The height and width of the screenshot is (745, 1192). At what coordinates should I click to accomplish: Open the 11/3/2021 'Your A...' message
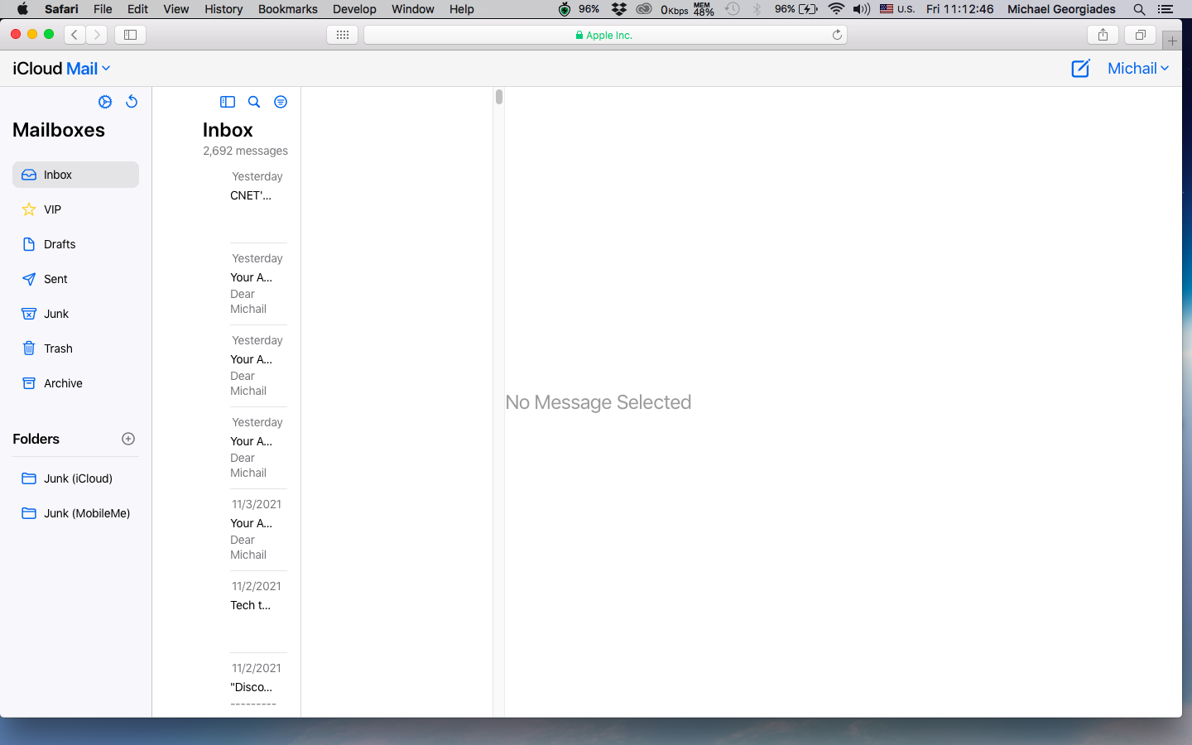(258, 530)
